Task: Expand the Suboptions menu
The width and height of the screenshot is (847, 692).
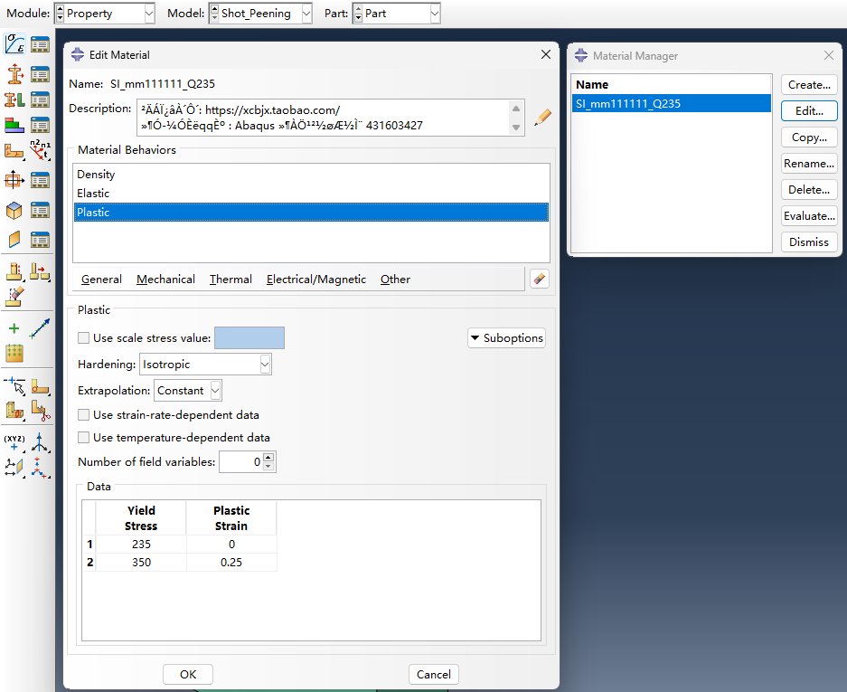Action: pos(507,338)
